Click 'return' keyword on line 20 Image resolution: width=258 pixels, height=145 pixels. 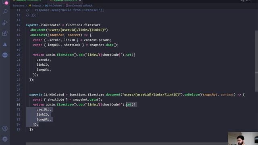[38, 55]
